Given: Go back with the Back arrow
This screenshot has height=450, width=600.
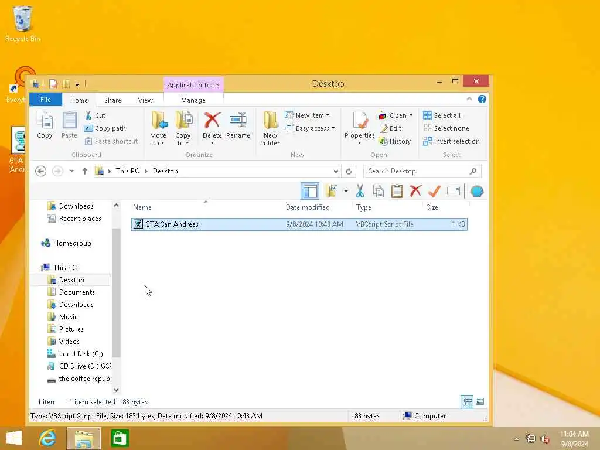Looking at the screenshot, I should 41,171.
